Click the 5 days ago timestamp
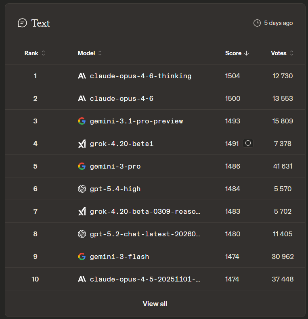308x319 pixels. pyautogui.click(x=278, y=23)
